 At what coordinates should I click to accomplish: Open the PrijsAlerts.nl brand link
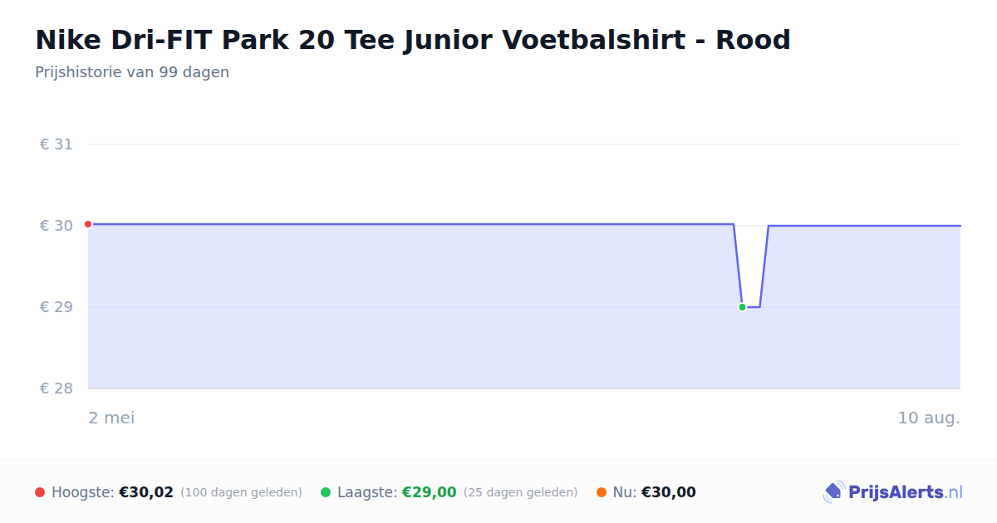point(893,492)
